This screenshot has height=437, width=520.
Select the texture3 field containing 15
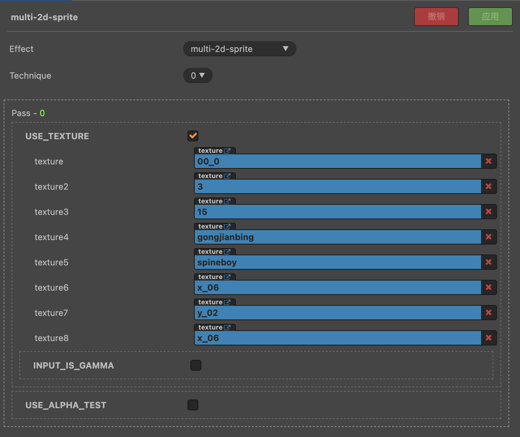coord(338,212)
